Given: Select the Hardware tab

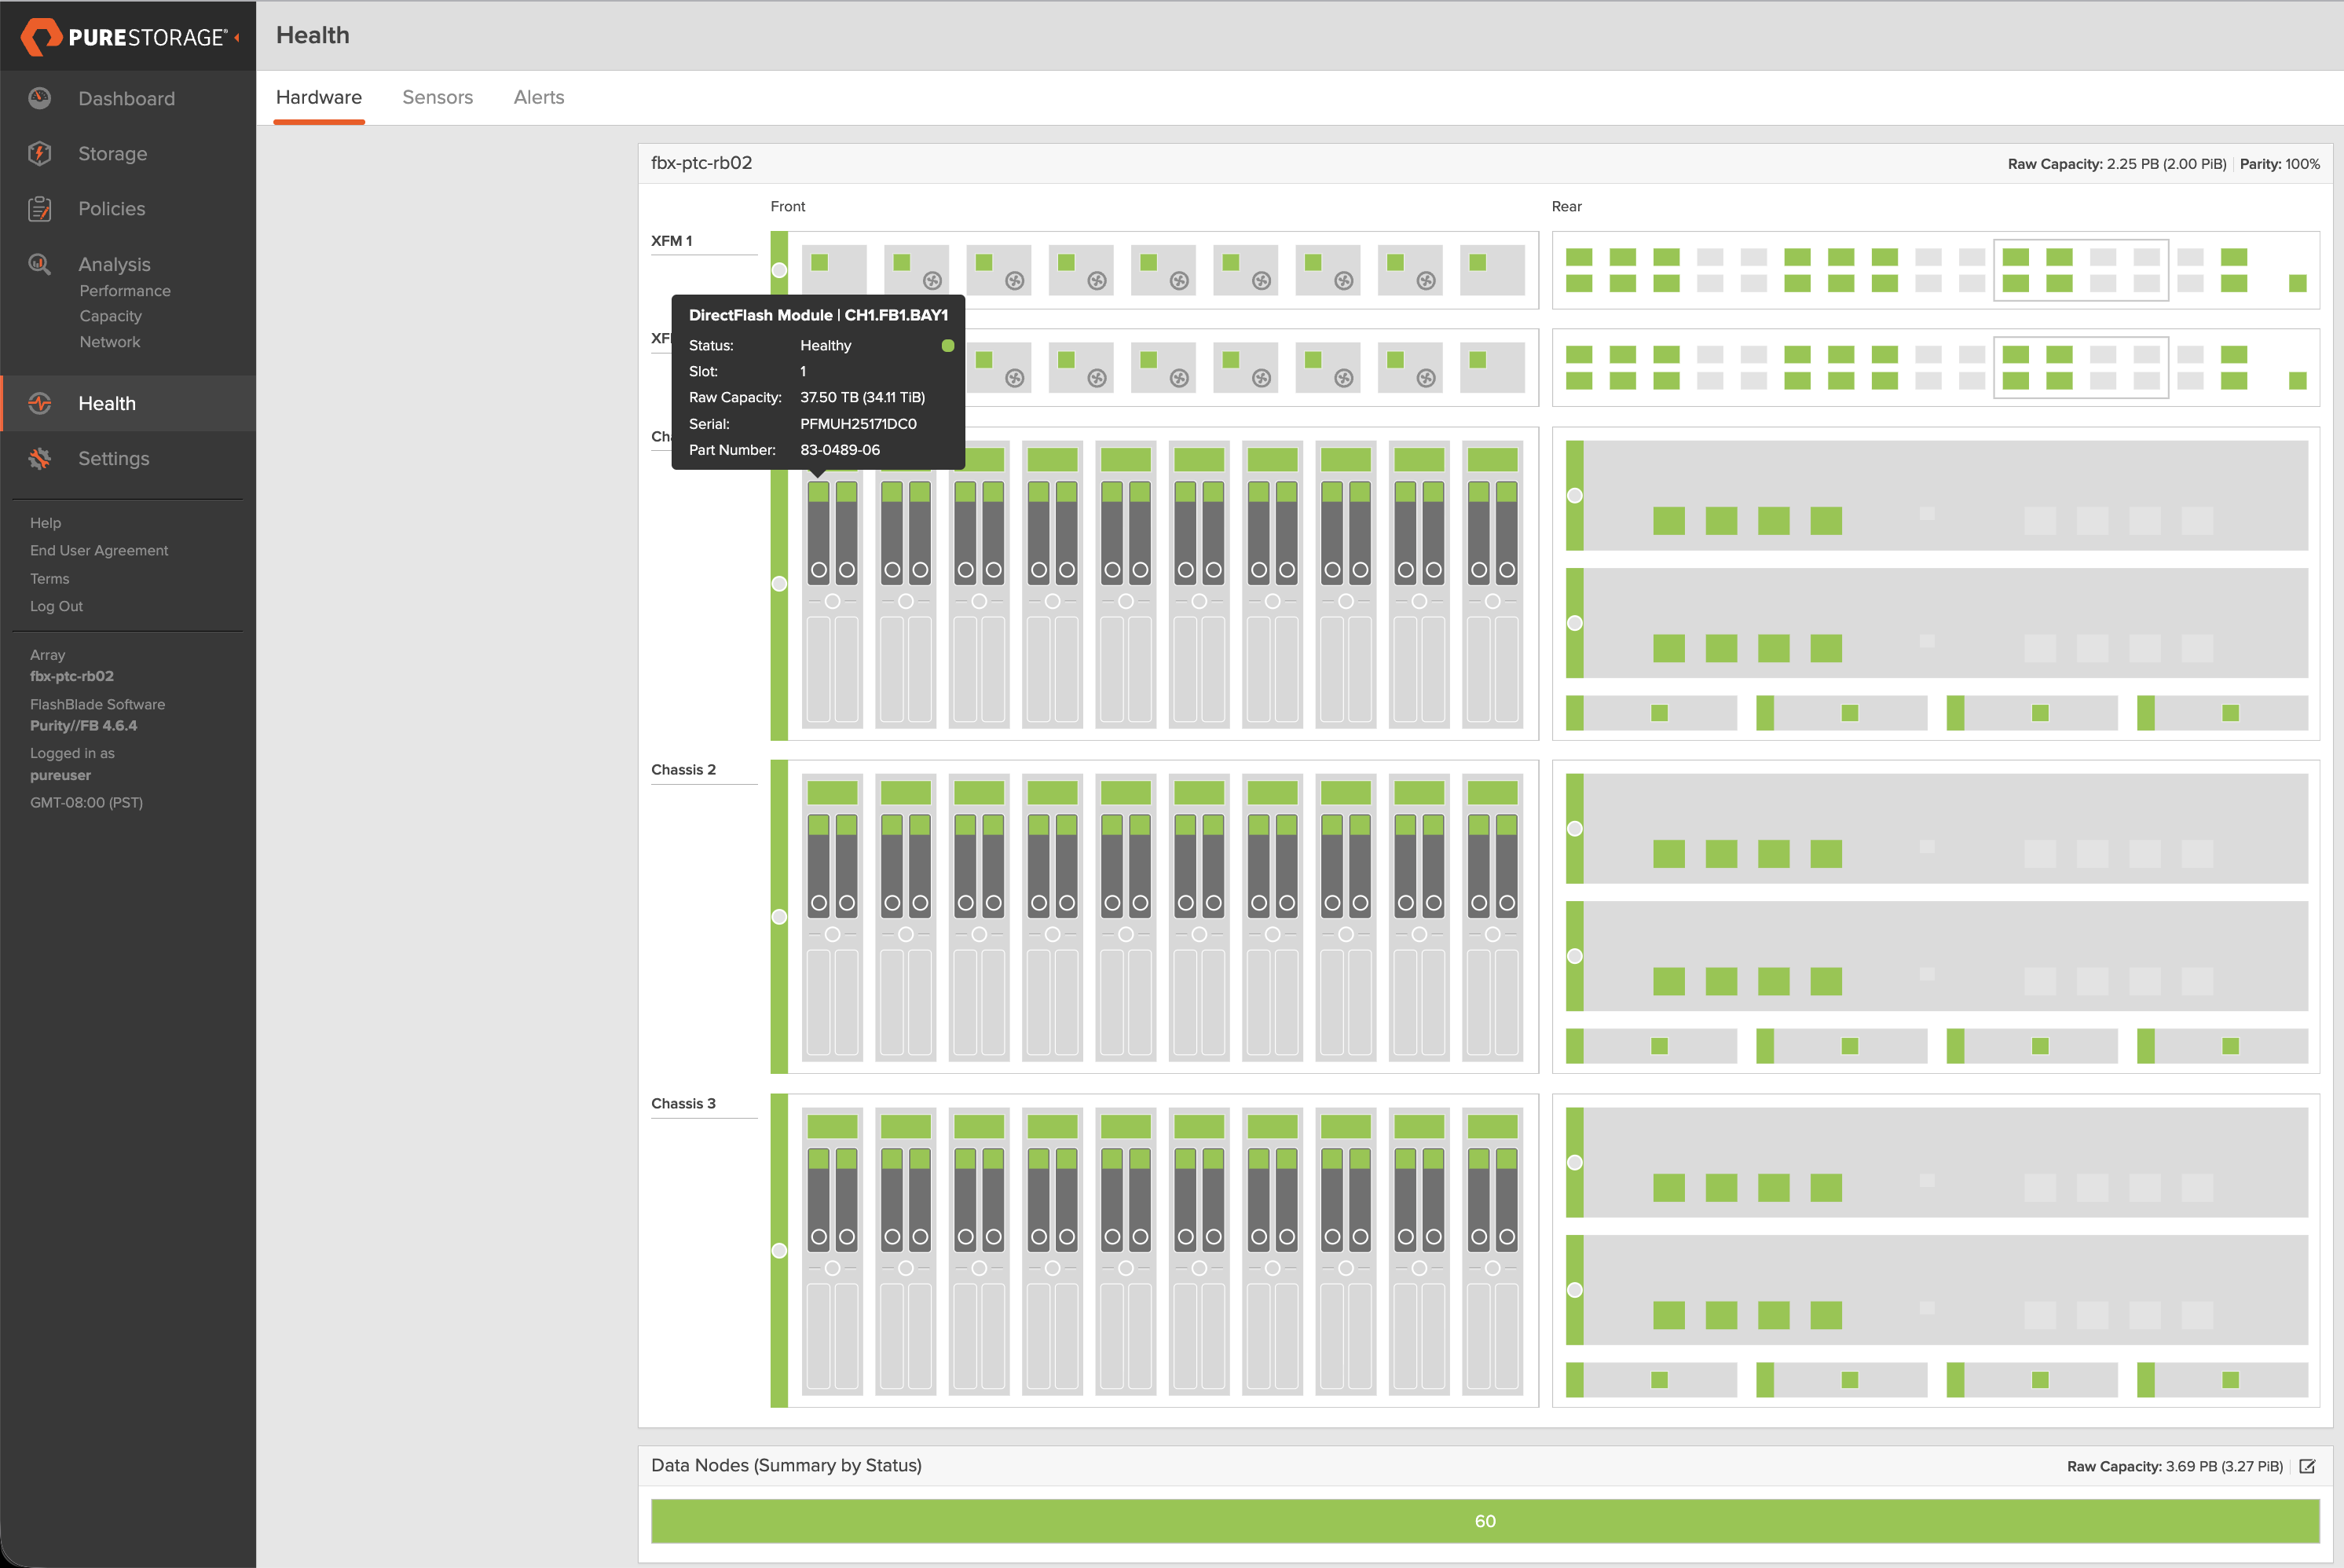Looking at the screenshot, I should 318,97.
